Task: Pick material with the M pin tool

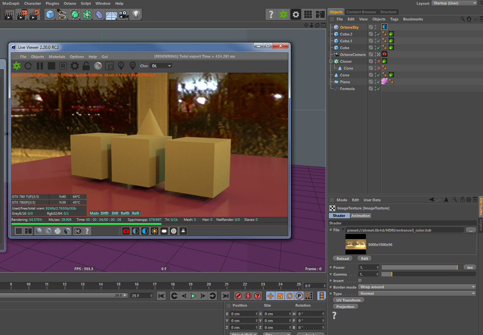Action: pyautogui.click(x=133, y=65)
